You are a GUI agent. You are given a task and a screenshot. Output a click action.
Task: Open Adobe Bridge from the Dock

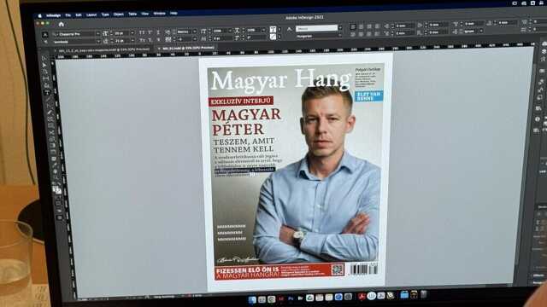(x=300, y=298)
